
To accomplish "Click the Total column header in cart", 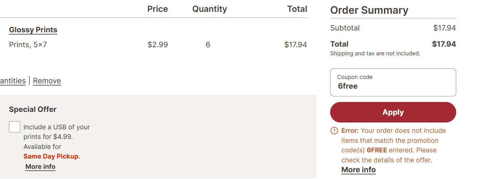I will click(x=297, y=9).
